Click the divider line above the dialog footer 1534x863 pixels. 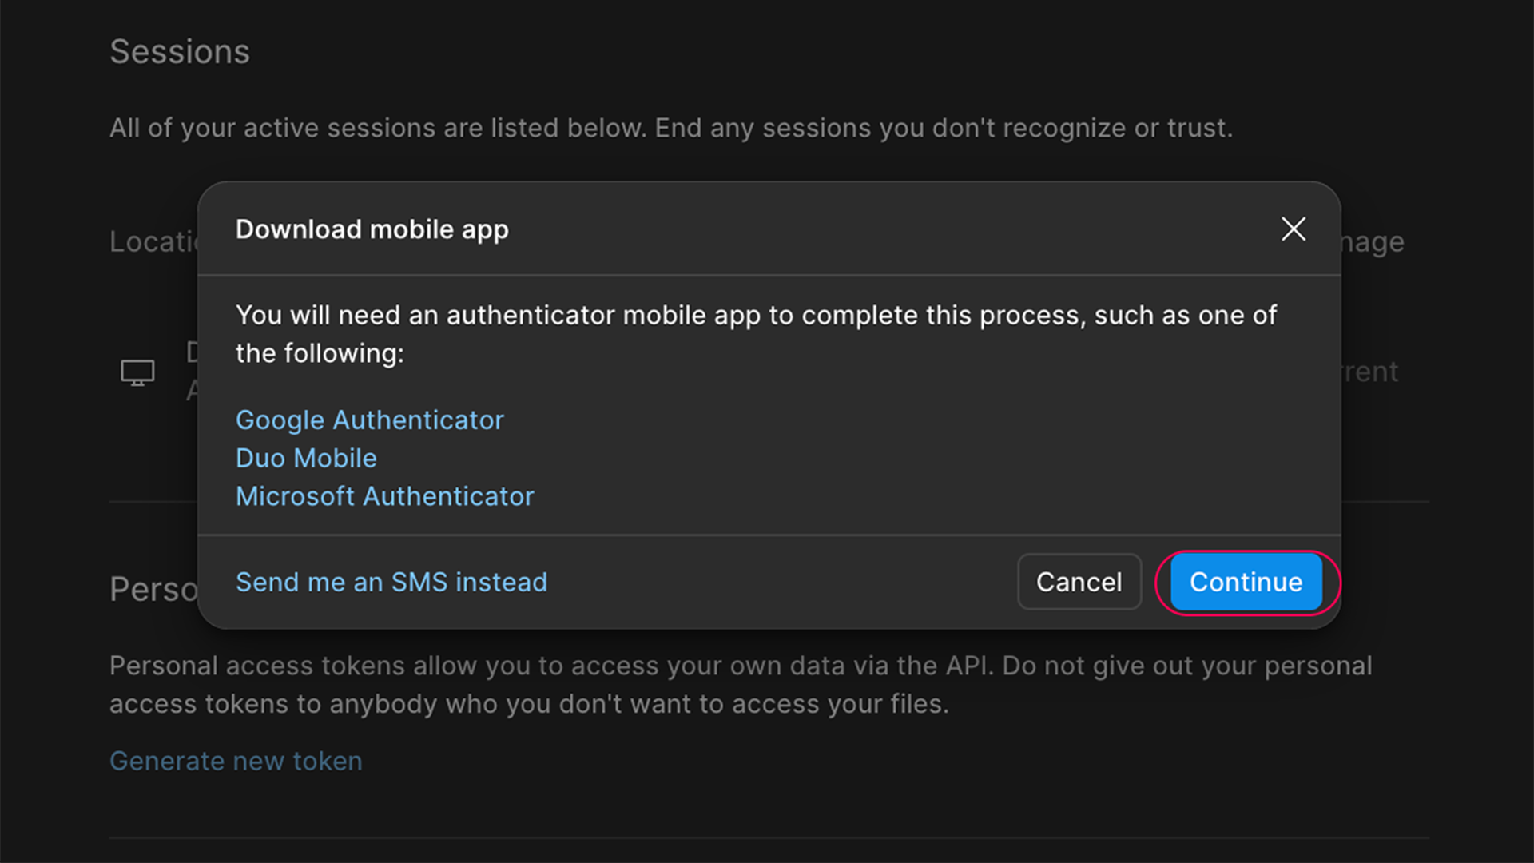point(769,535)
